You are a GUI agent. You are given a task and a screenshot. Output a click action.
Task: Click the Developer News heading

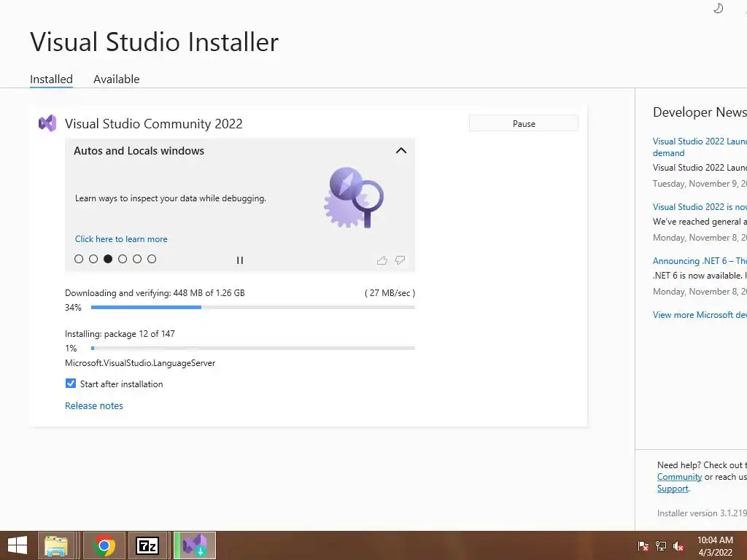point(700,112)
